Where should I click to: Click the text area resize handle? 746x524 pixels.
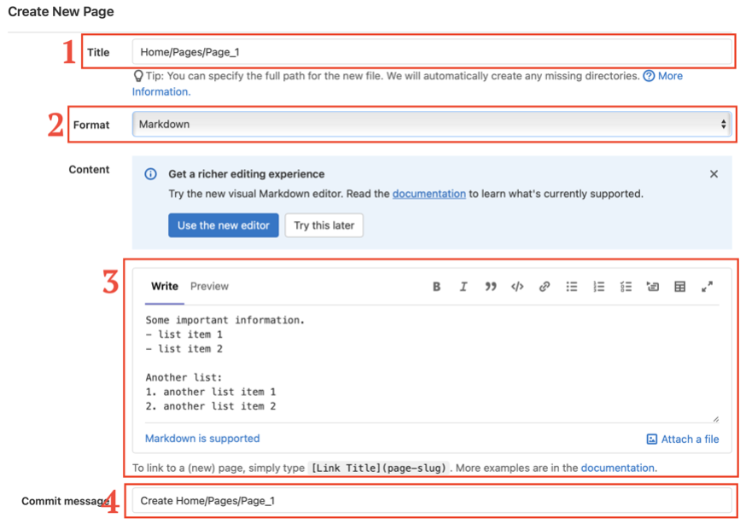click(x=715, y=419)
